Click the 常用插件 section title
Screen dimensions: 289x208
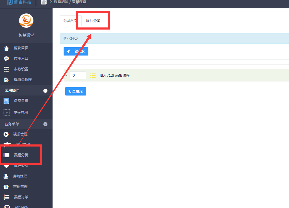click(x=12, y=90)
